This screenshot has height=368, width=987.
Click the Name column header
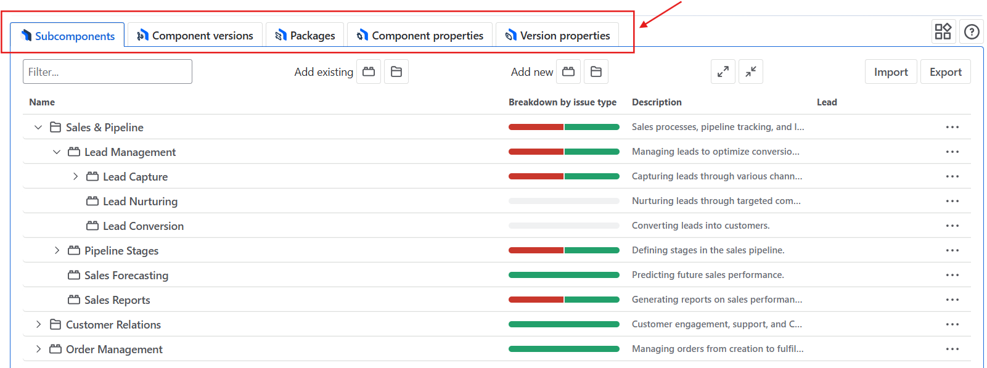[x=42, y=102]
